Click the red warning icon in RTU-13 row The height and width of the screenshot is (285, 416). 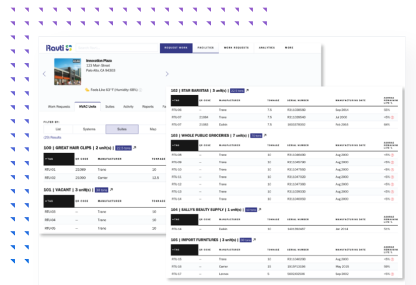(x=393, y=192)
